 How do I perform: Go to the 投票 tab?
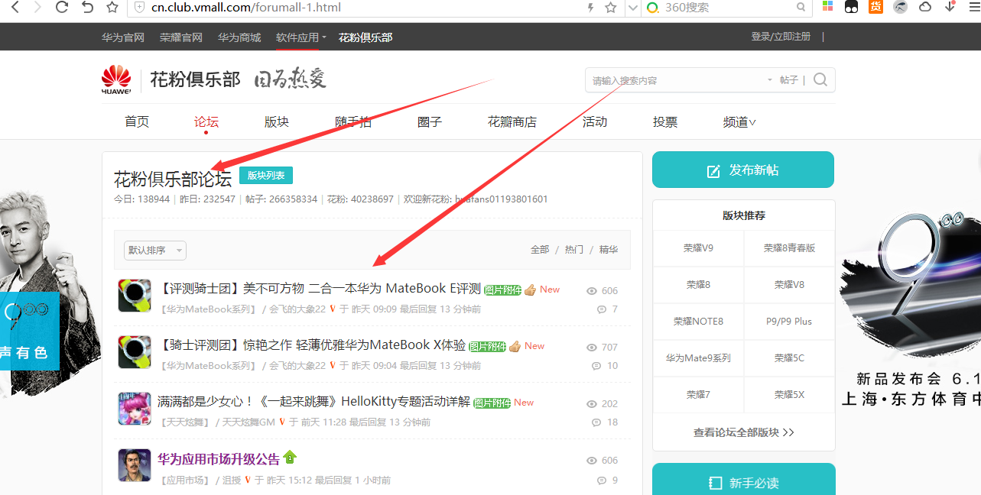(665, 122)
